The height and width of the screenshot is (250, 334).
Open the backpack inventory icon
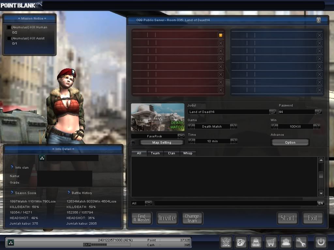(256, 242)
